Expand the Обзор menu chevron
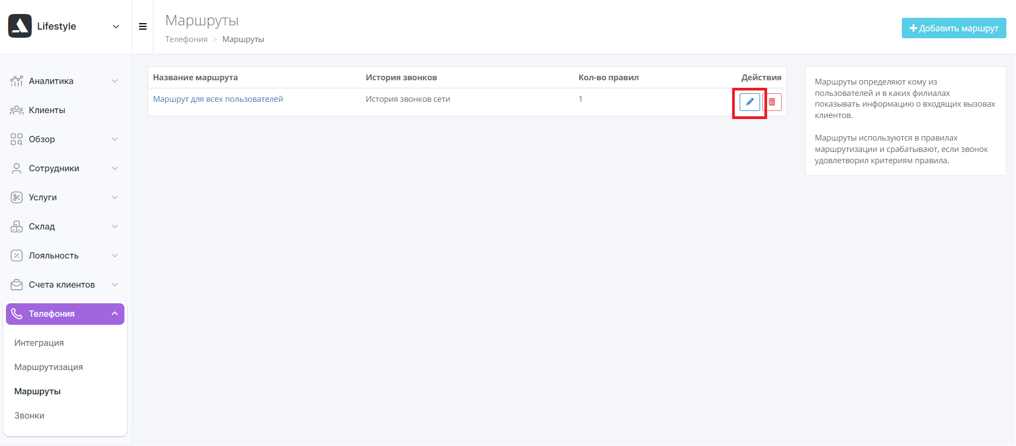Image resolution: width=1016 pixels, height=446 pixels. (115, 140)
